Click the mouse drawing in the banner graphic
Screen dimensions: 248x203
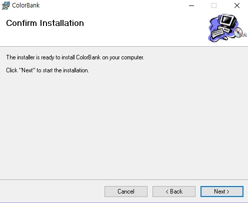coord(225,38)
